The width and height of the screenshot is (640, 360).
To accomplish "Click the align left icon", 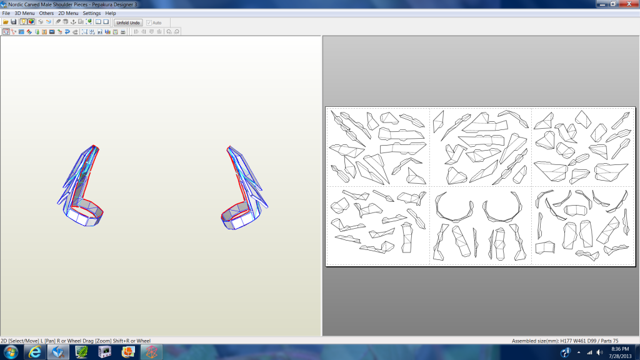I will 136,31.
